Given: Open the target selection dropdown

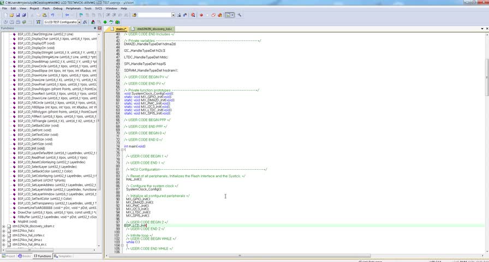Looking at the screenshot, I should [79, 22].
